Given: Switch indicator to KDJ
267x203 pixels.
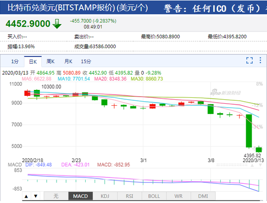Looking at the screenshot, I should click(x=105, y=196).
